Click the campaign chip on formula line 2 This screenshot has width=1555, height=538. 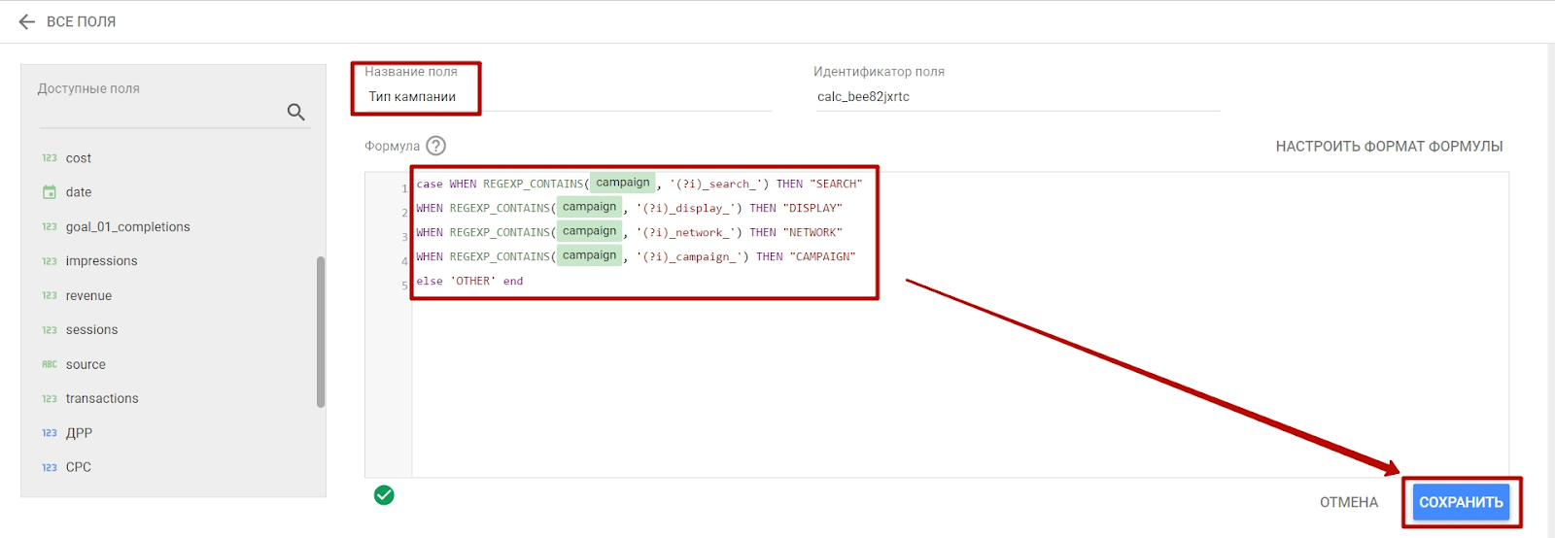coord(589,207)
